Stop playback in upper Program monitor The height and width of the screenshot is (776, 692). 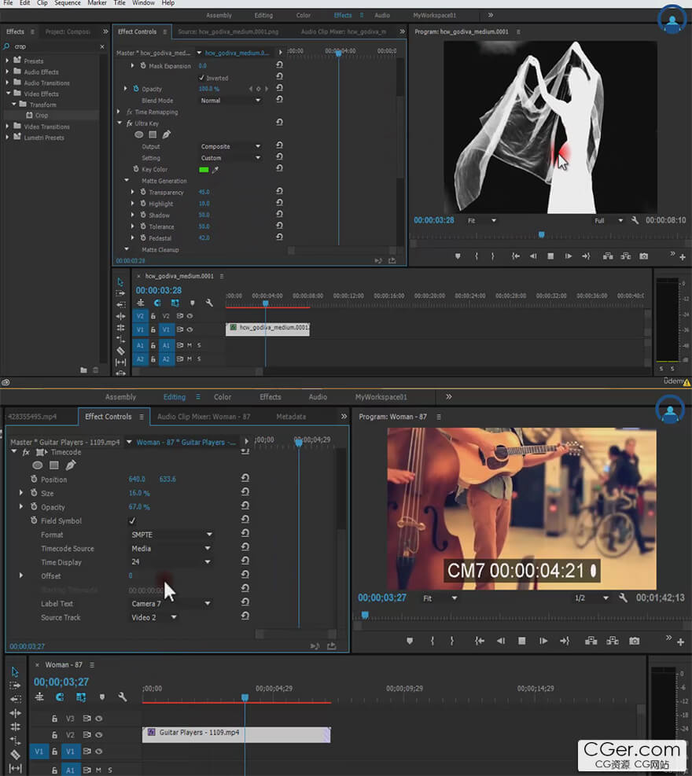[x=550, y=256]
